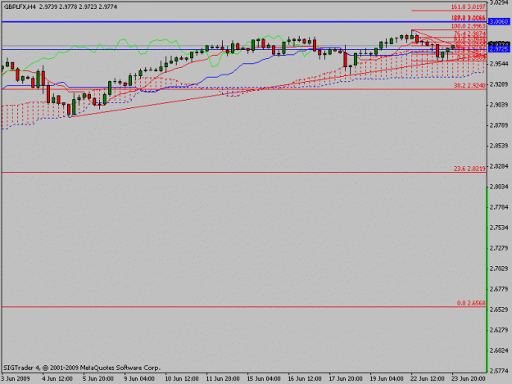Select the 100.0 2.9963 Fibonacci label

point(469,26)
